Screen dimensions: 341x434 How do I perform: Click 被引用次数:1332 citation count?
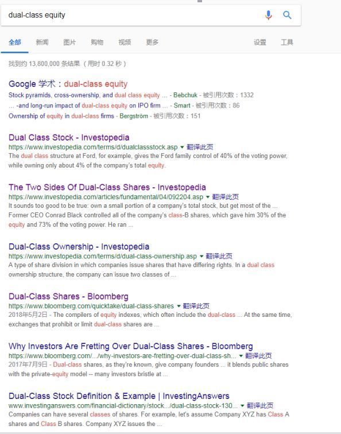click(228, 95)
